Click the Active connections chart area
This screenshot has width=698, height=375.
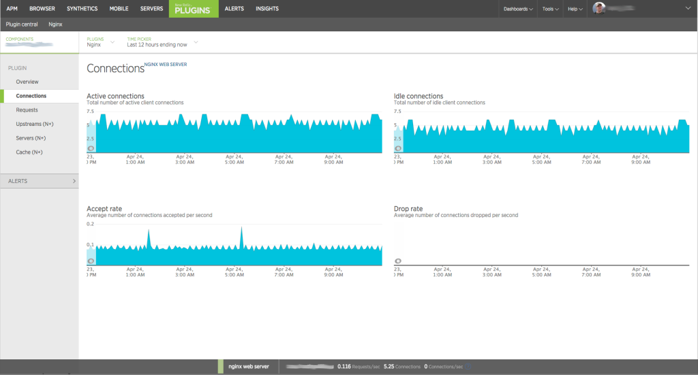[234, 132]
